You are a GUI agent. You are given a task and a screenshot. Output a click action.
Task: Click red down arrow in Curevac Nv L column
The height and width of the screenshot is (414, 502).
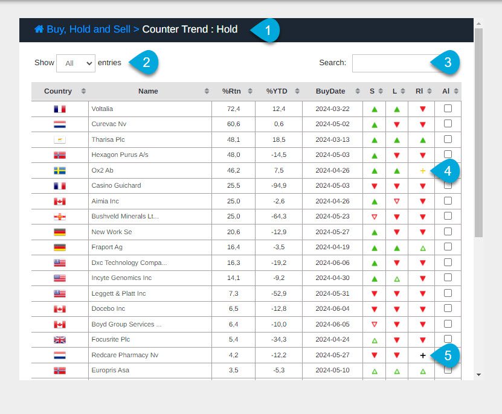[x=397, y=125]
